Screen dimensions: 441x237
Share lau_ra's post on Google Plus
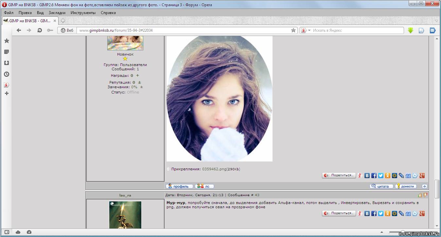422,213
